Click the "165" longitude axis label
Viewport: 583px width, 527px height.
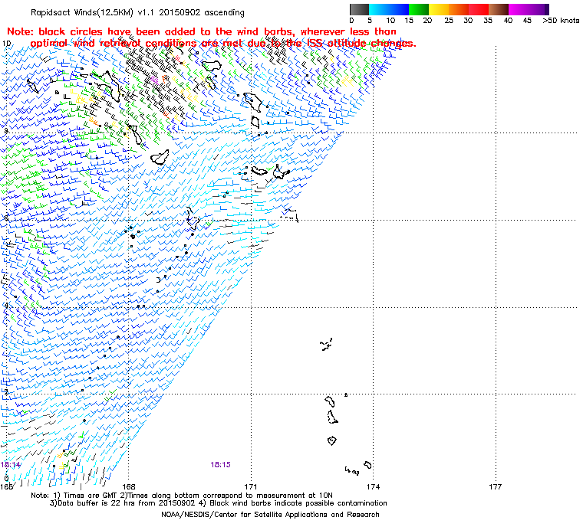[x=6, y=486]
